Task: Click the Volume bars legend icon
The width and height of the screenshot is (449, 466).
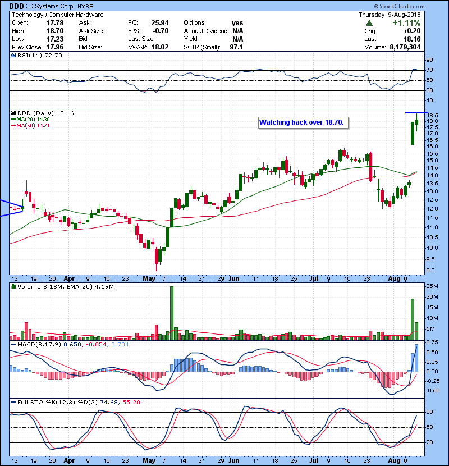Action: click(x=13, y=287)
